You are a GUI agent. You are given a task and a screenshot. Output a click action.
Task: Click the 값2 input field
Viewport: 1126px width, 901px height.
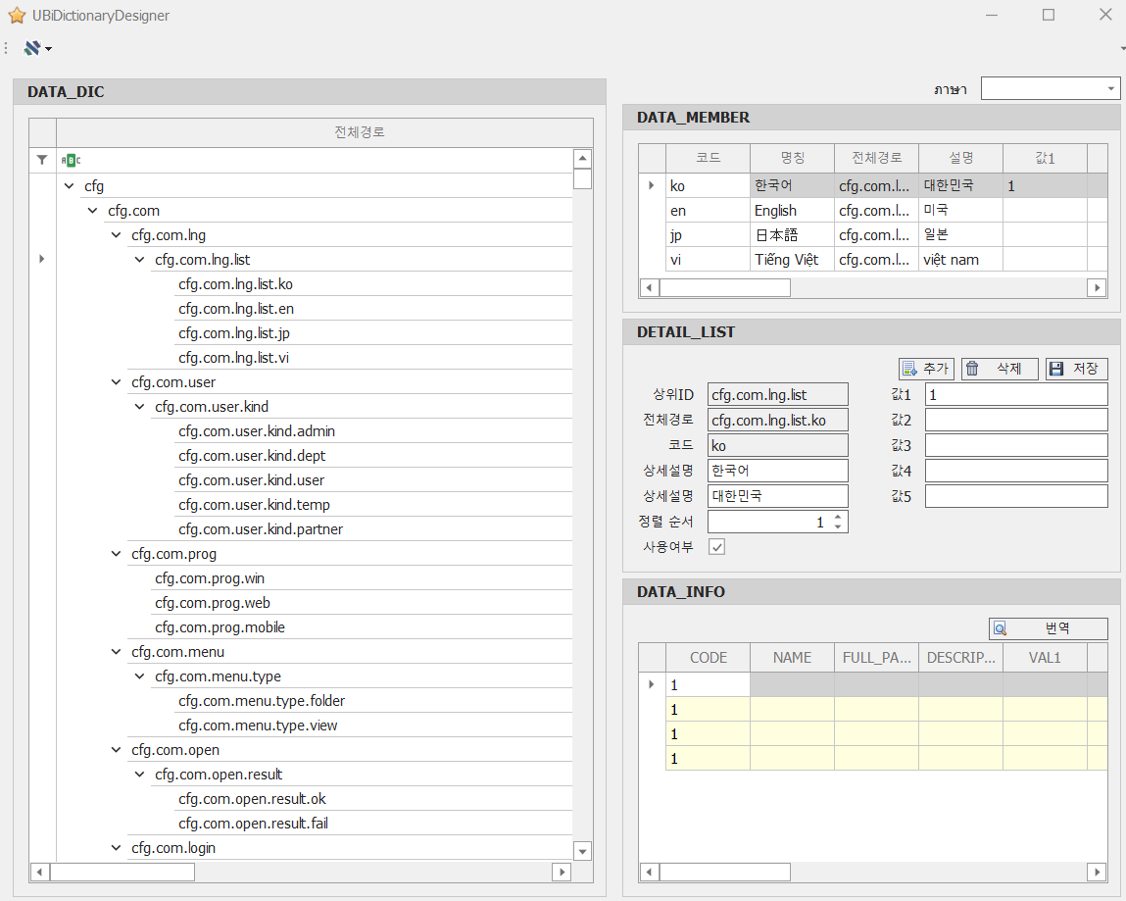click(x=1016, y=420)
